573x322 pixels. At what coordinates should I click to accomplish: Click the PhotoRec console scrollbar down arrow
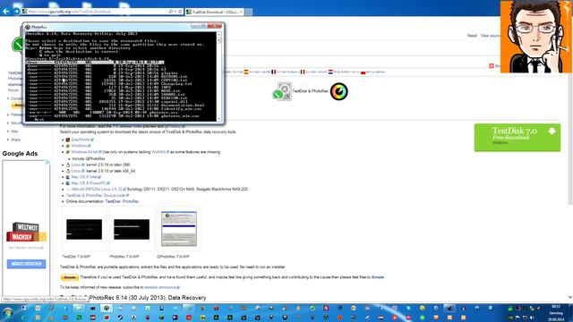tap(218, 119)
